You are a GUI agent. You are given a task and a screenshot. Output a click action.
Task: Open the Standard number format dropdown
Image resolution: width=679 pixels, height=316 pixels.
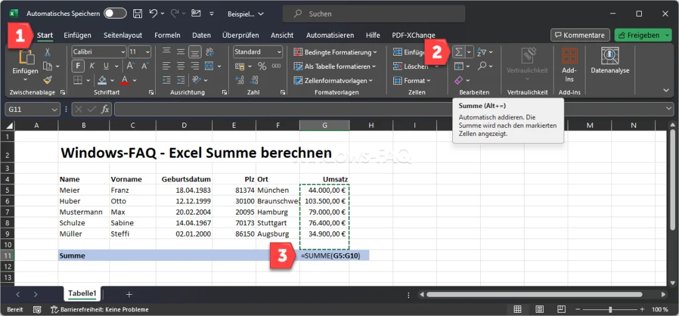click(x=278, y=52)
